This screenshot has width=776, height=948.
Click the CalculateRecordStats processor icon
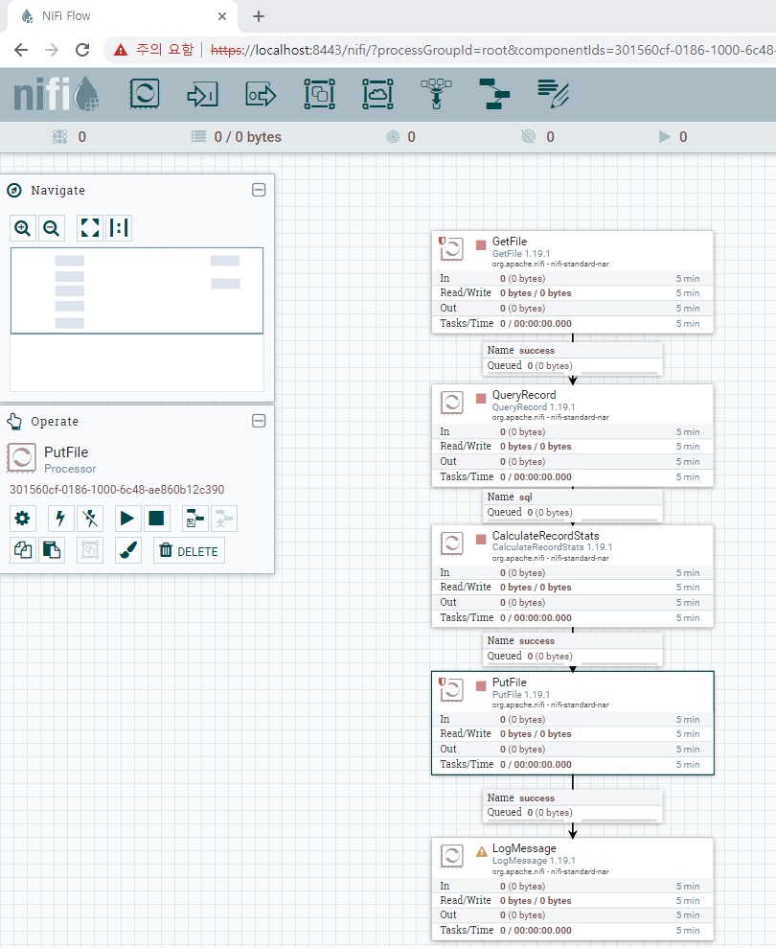tap(451, 543)
